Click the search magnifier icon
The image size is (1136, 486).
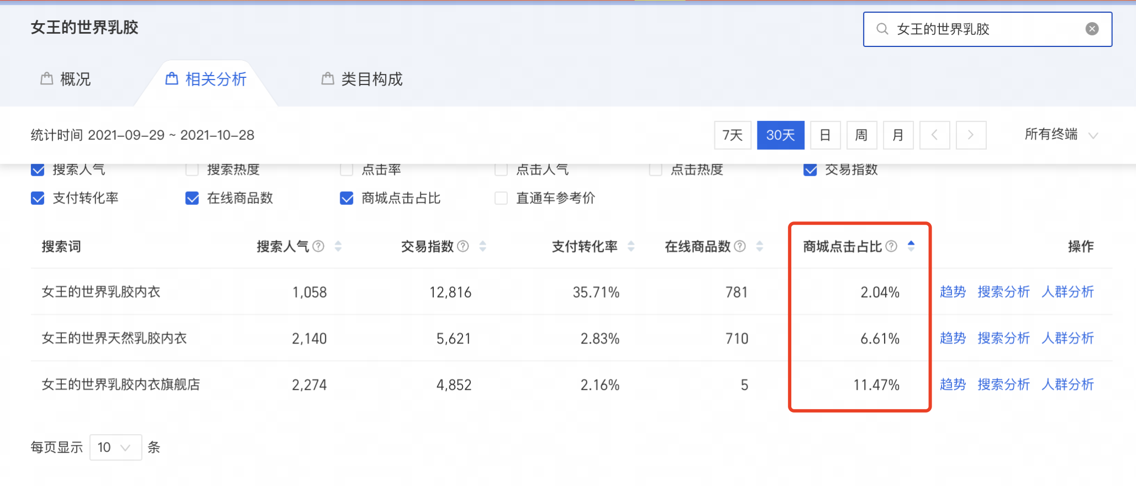pyautogui.click(x=882, y=29)
